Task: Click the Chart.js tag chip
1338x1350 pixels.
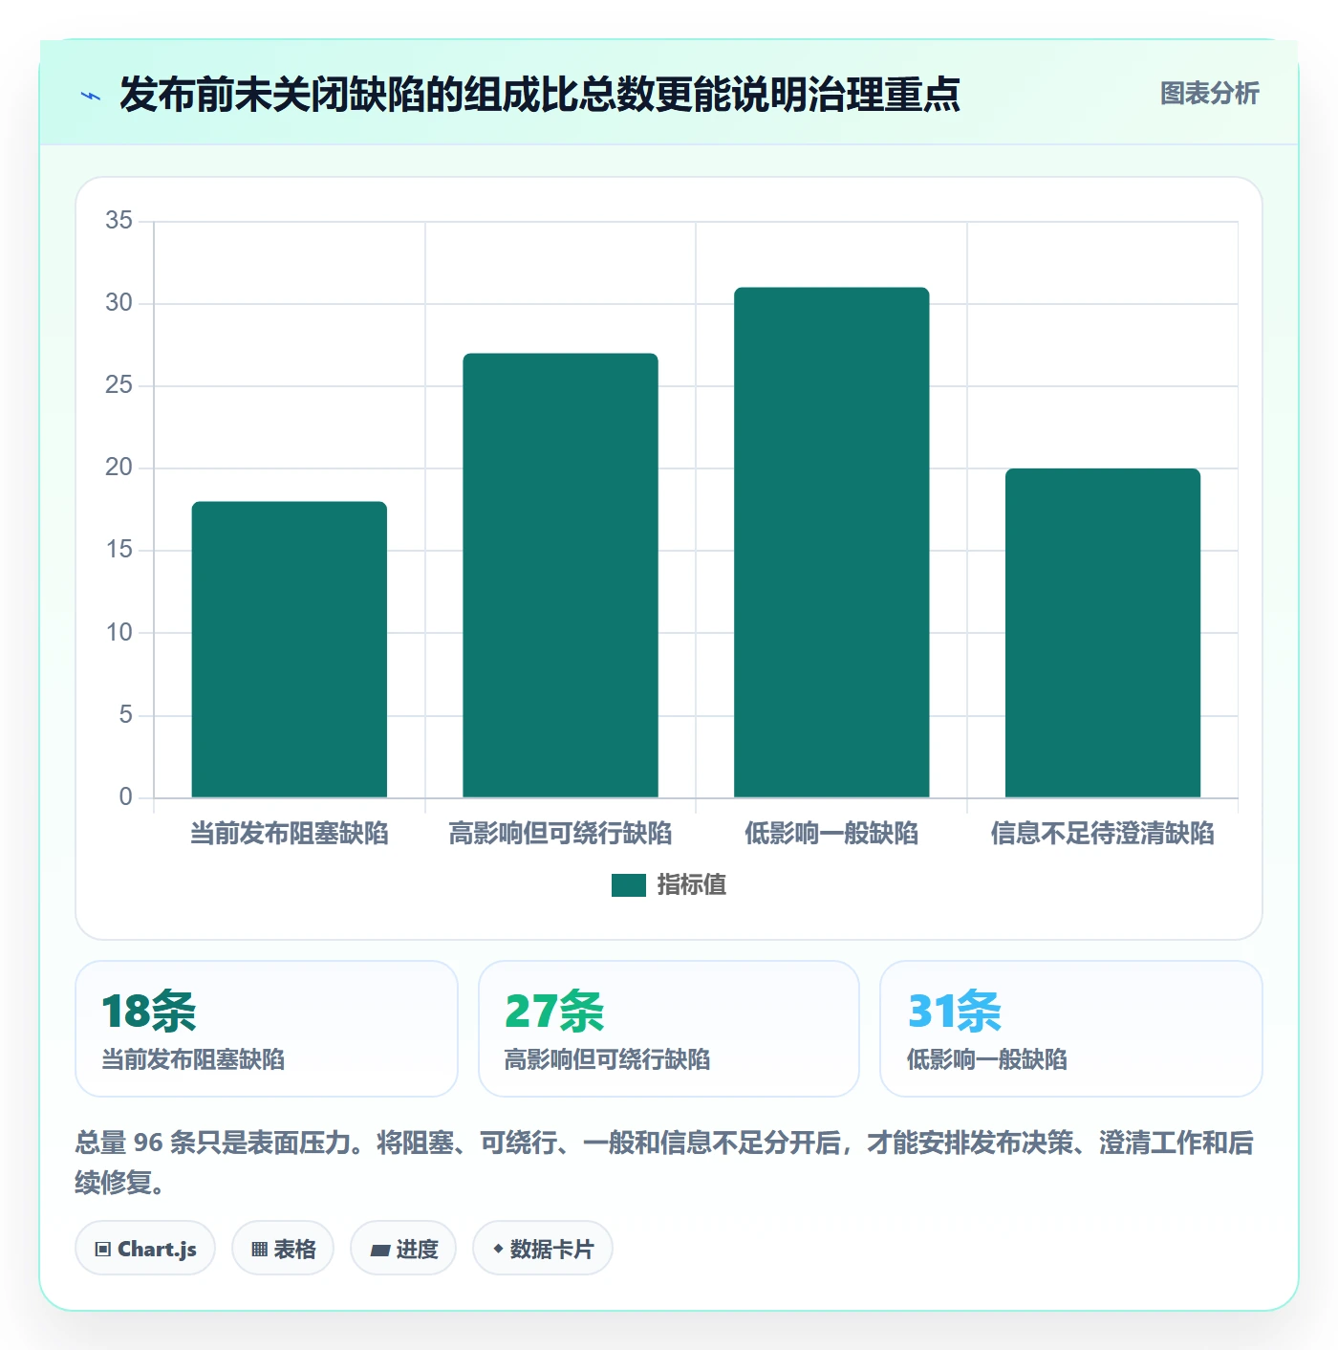Action: [x=145, y=1249]
